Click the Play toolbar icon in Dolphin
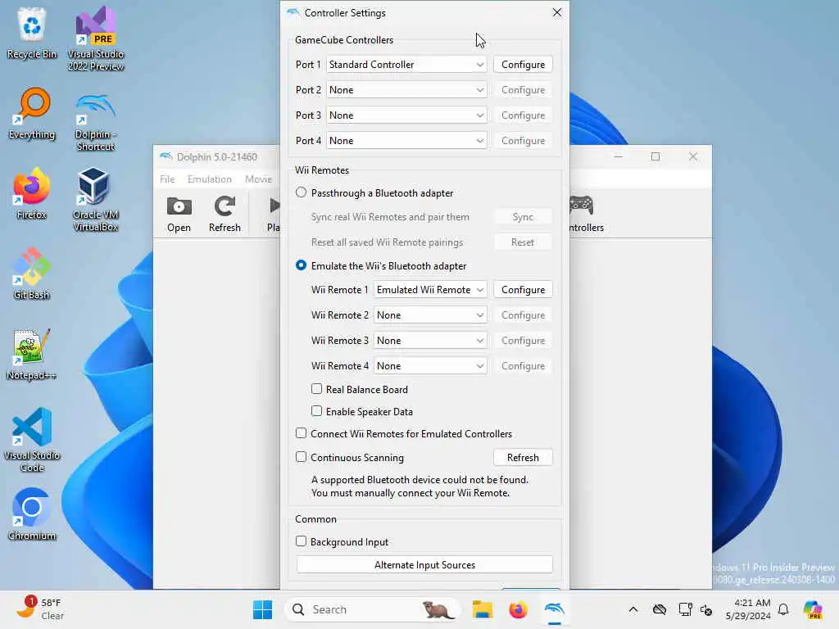This screenshot has height=629, width=839. point(274,214)
